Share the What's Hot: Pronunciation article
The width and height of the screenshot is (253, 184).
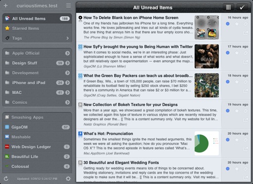(246, 149)
